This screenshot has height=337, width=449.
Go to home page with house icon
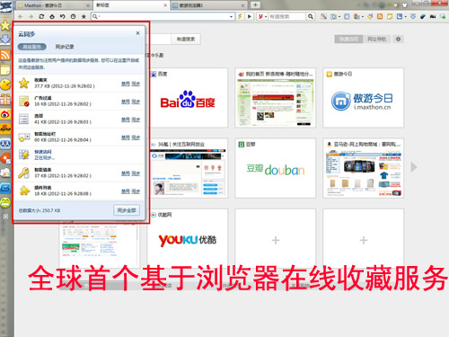[52, 16]
